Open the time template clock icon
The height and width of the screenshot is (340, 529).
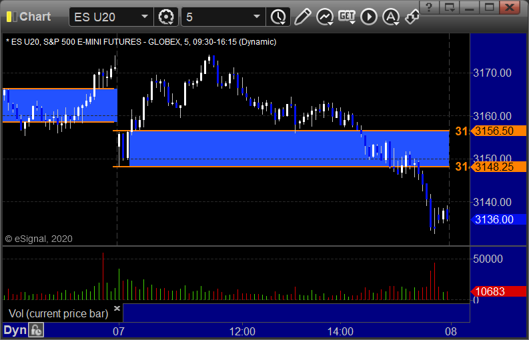pos(278,17)
